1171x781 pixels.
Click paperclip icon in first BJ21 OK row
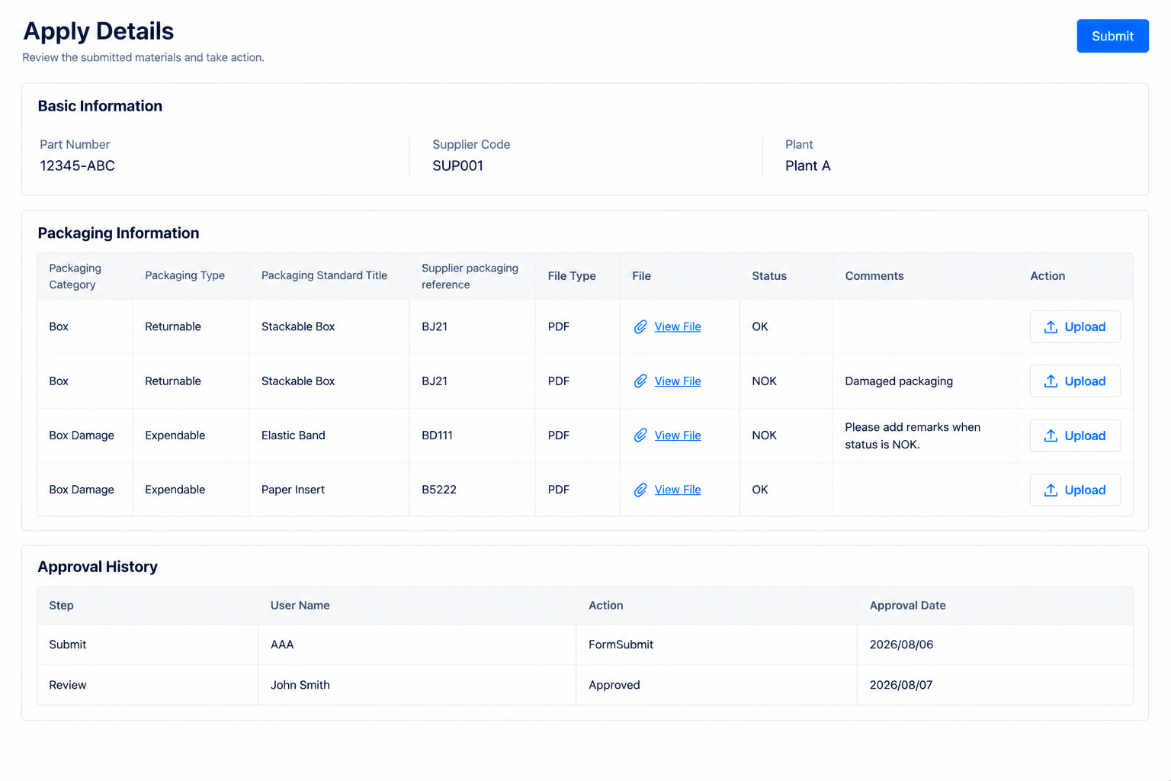pos(640,326)
